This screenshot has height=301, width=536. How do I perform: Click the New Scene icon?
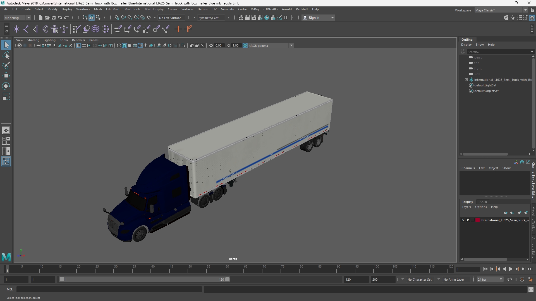(x=40, y=18)
